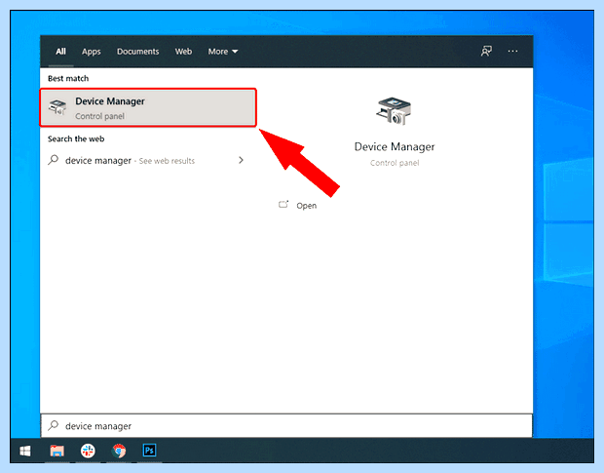Click the 'Control panel' subtitle in preview pane
The height and width of the screenshot is (473, 604).
point(395,163)
